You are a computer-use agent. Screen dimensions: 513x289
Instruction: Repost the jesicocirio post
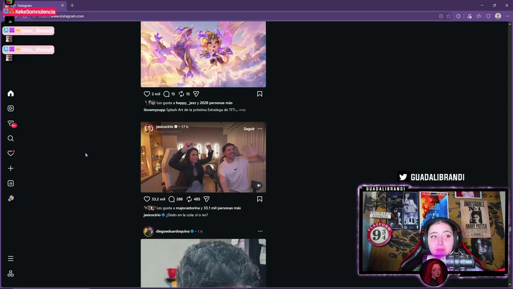[189, 199]
